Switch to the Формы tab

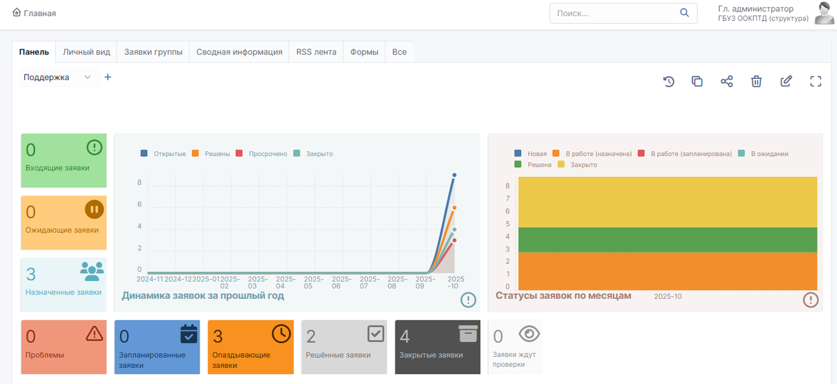tap(364, 52)
